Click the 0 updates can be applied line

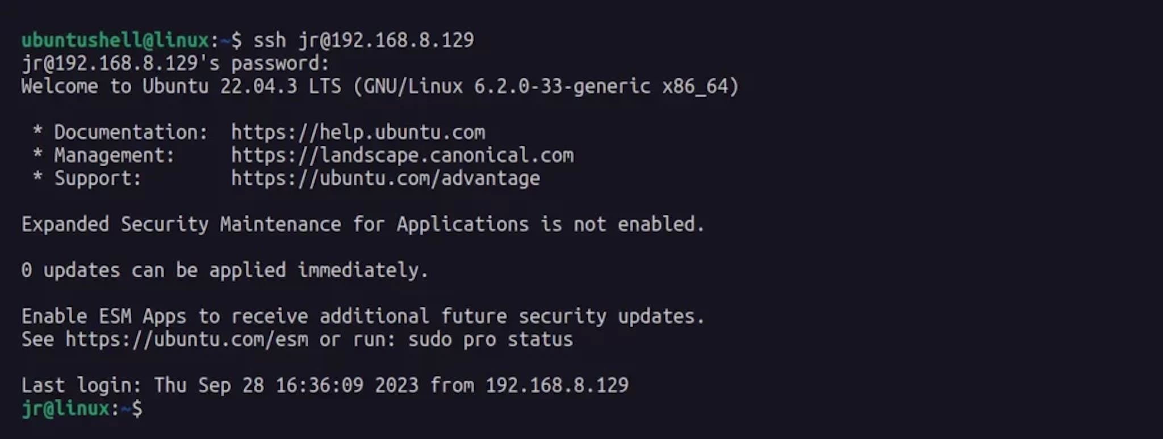point(224,270)
